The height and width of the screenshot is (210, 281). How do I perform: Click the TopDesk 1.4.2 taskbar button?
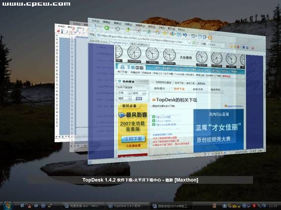coord(128,206)
